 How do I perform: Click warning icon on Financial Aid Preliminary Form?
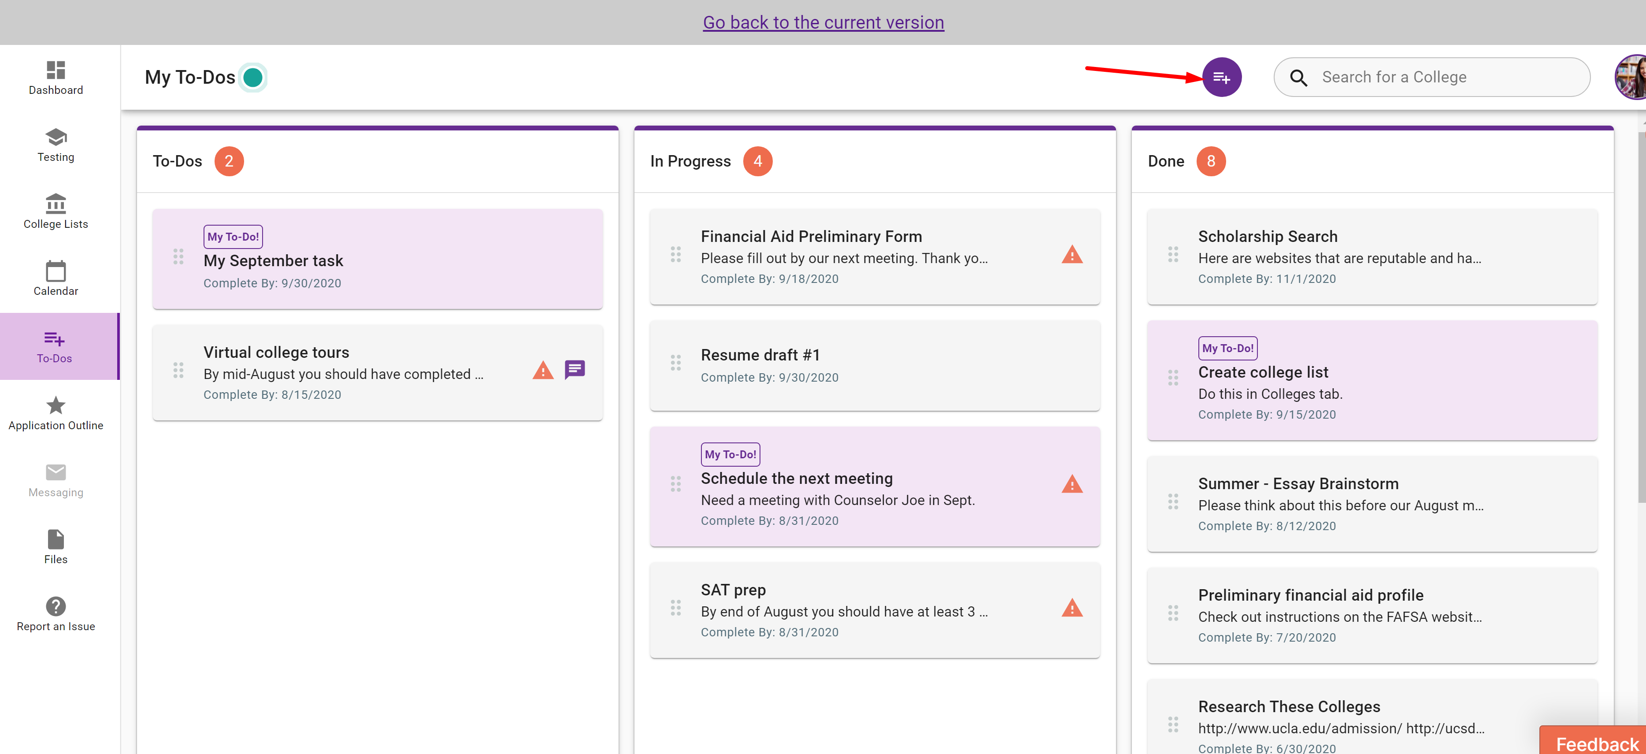(1071, 255)
